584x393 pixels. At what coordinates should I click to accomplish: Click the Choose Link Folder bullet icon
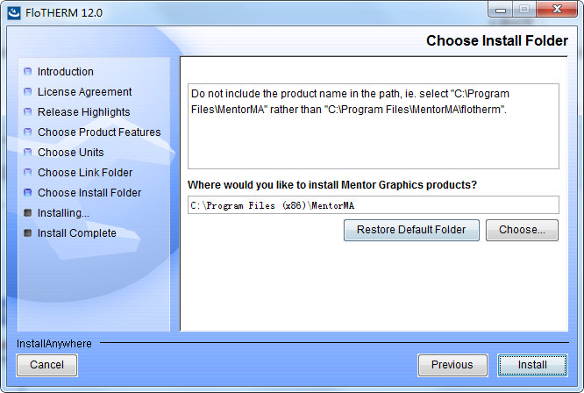pyautogui.click(x=28, y=173)
